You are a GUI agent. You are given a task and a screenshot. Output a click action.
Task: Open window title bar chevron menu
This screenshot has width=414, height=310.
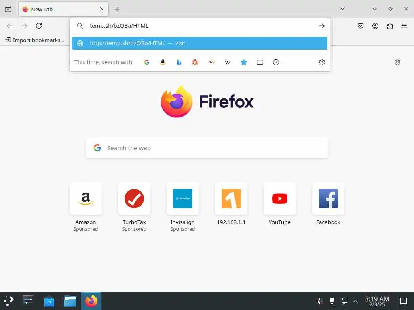coord(374,9)
